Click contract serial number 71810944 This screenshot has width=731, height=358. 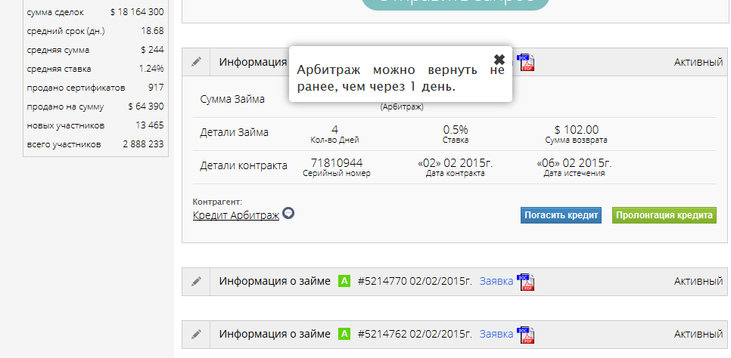pyautogui.click(x=337, y=163)
